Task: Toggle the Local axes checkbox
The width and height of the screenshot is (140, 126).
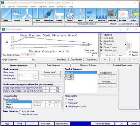Action: pos(101,38)
